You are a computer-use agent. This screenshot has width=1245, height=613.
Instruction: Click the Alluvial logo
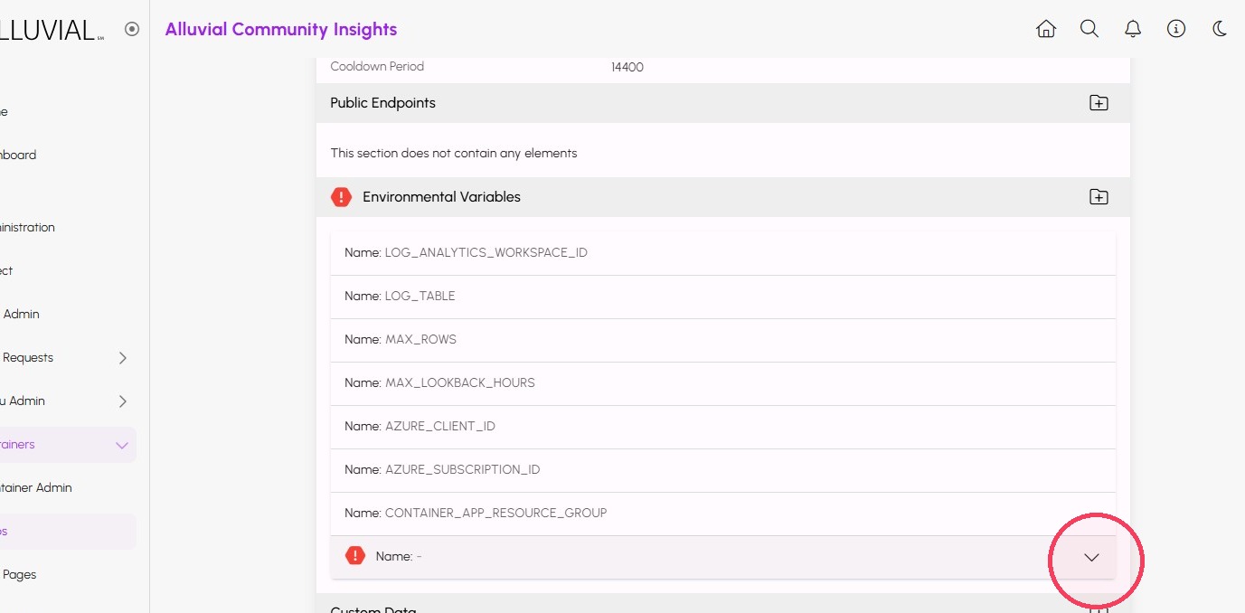point(52,29)
